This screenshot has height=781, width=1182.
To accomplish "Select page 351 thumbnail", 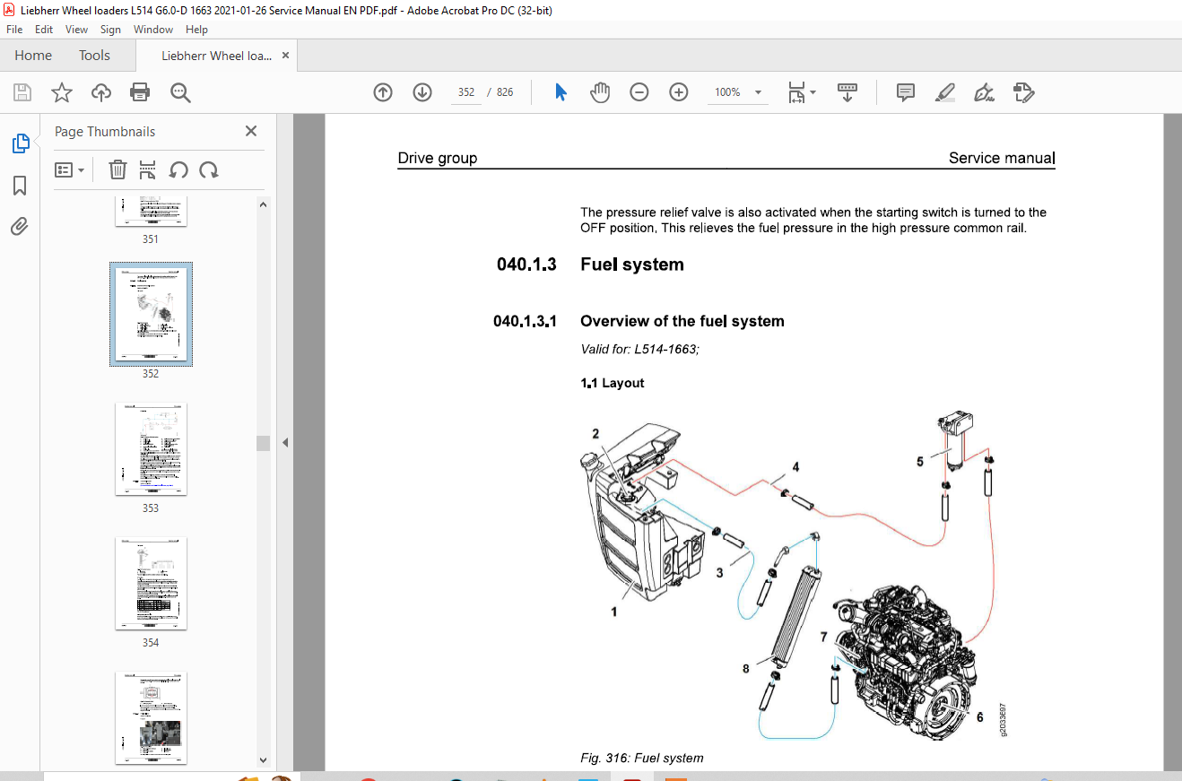I will (x=151, y=212).
